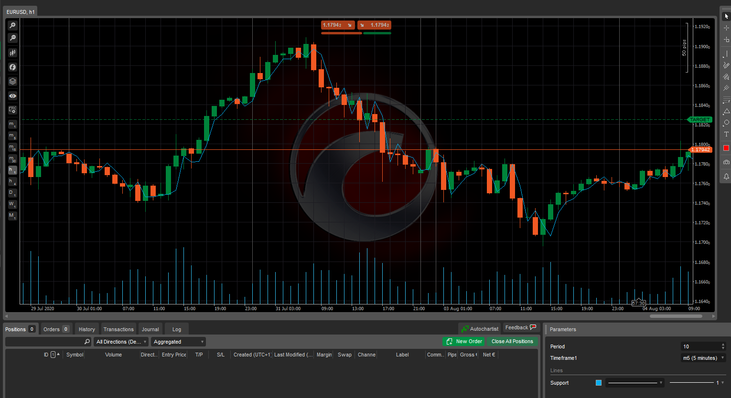Switch chart to M1 monthly timeframe
Viewport: 731px width, 398px height.
[x=12, y=216]
